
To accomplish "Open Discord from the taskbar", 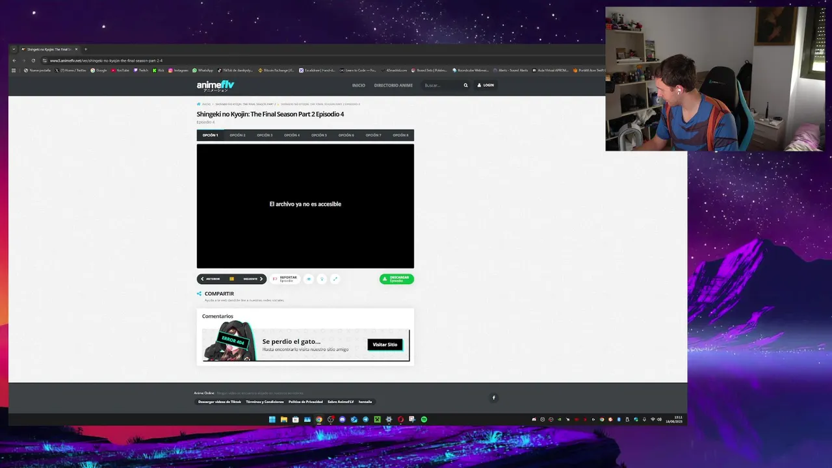I will pyautogui.click(x=343, y=419).
